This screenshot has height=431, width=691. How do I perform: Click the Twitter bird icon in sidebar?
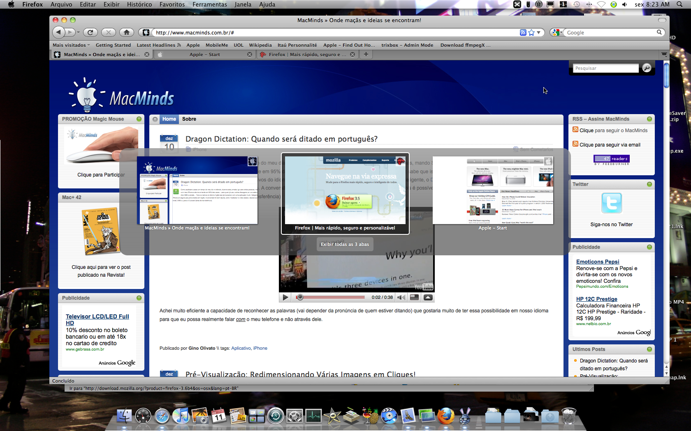tap(612, 203)
